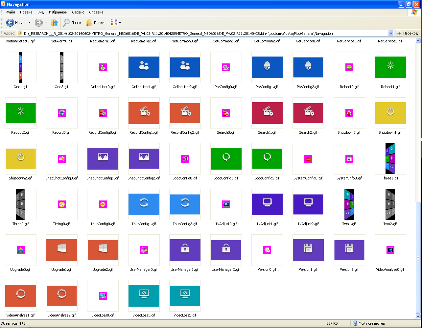This screenshot has height=328, width=422.
Task: Select the small Search0.gif icon
Action: [x=226, y=113]
